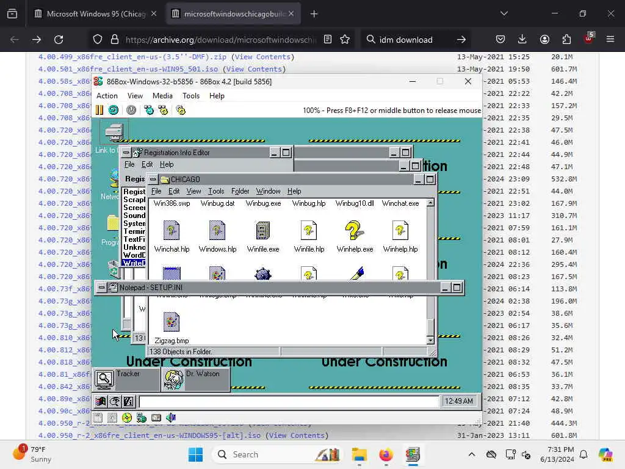Click the idm download search field
The image size is (625, 469).
(x=414, y=40)
